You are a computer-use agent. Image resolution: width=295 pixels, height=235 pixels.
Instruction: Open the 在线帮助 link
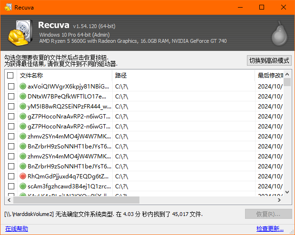[17, 229]
